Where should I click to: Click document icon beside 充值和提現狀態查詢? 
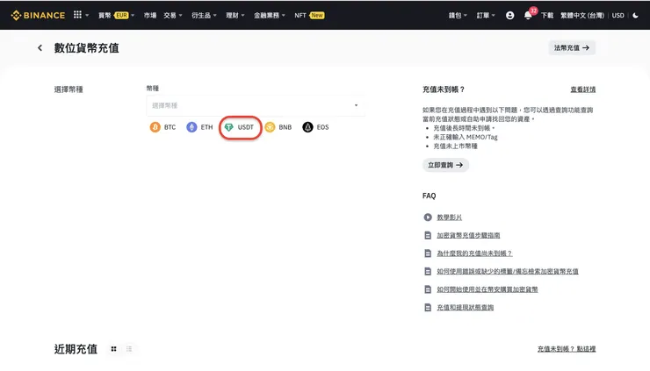pyautogui.click(x=428, y=307)
